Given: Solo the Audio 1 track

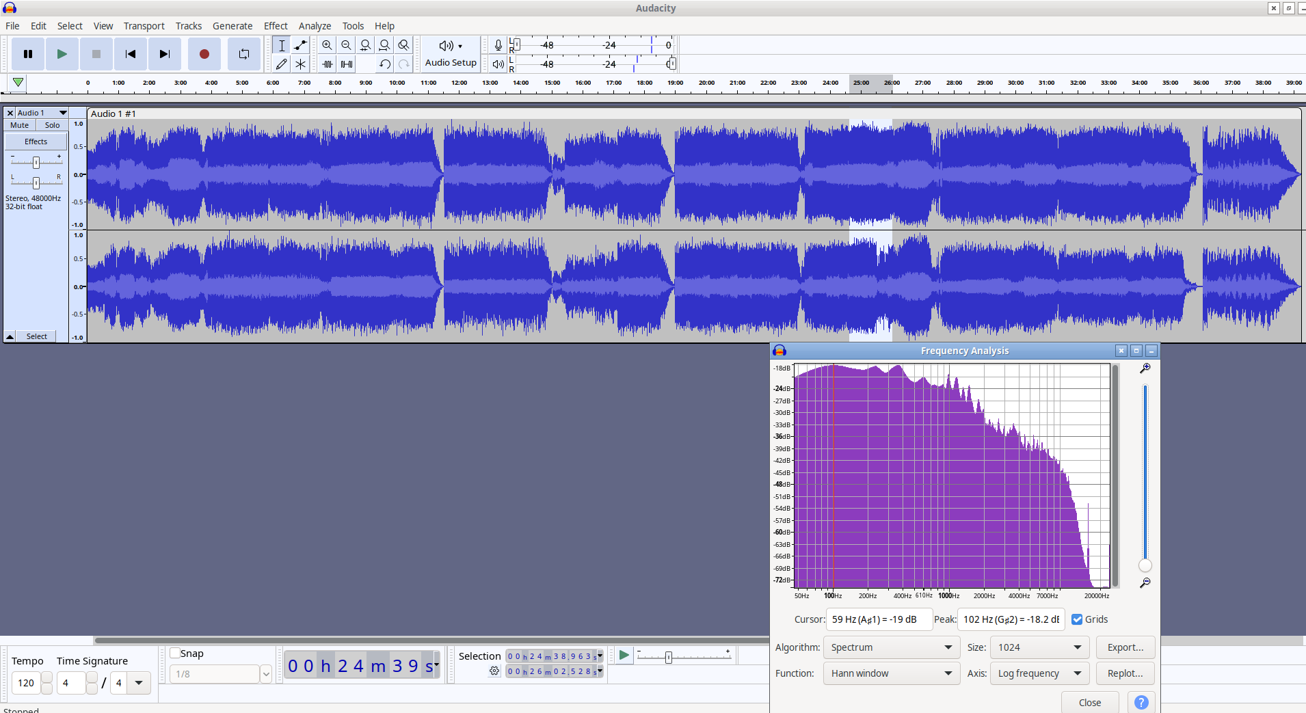Looking at the screenshot, I should point(52,125).
